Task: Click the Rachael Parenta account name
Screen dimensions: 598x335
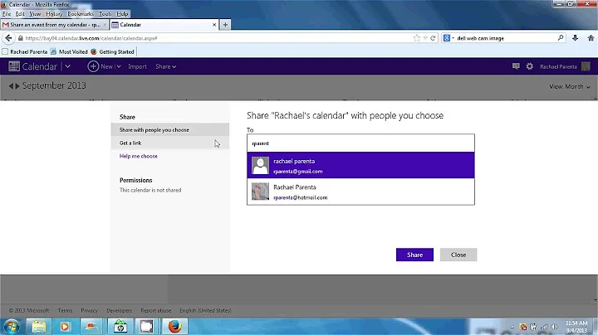Action: coord(558,66)
